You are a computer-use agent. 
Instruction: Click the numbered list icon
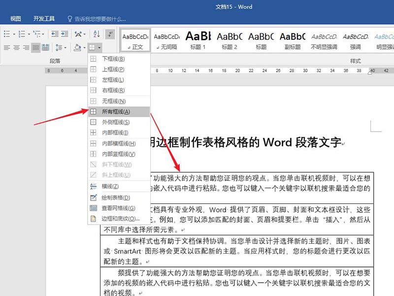(21, 34)
